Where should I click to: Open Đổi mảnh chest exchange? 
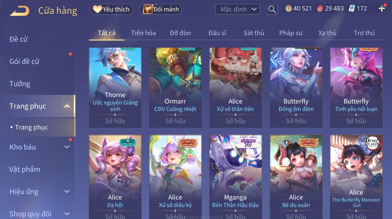pyautogui.click(x=161, y=9)
